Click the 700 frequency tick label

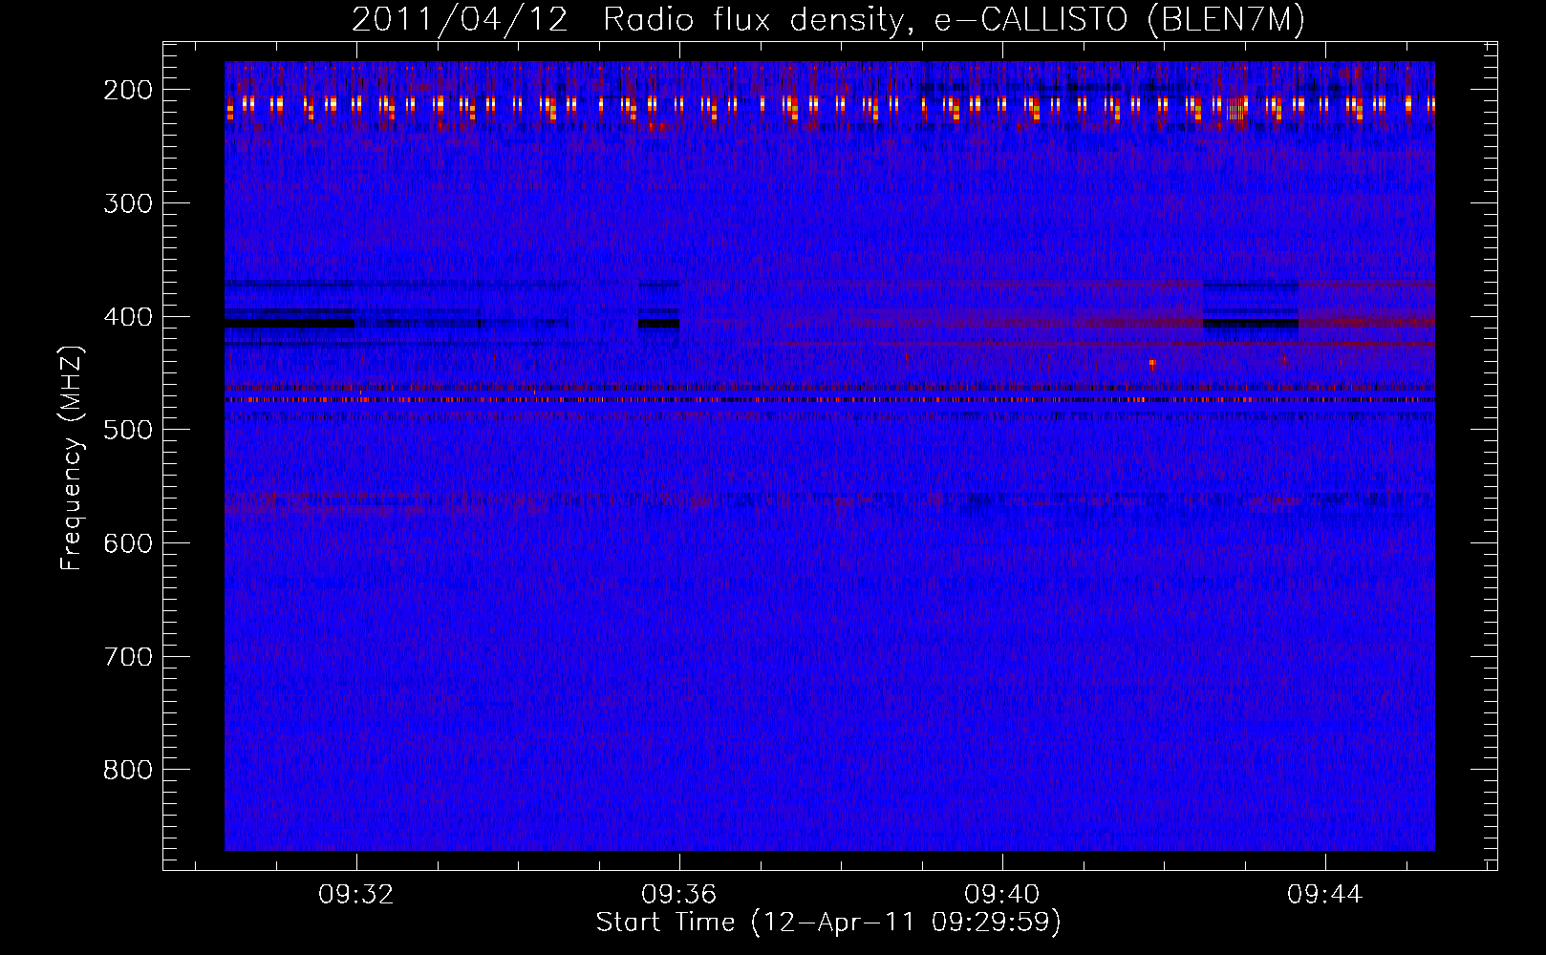tap(128, 657)
